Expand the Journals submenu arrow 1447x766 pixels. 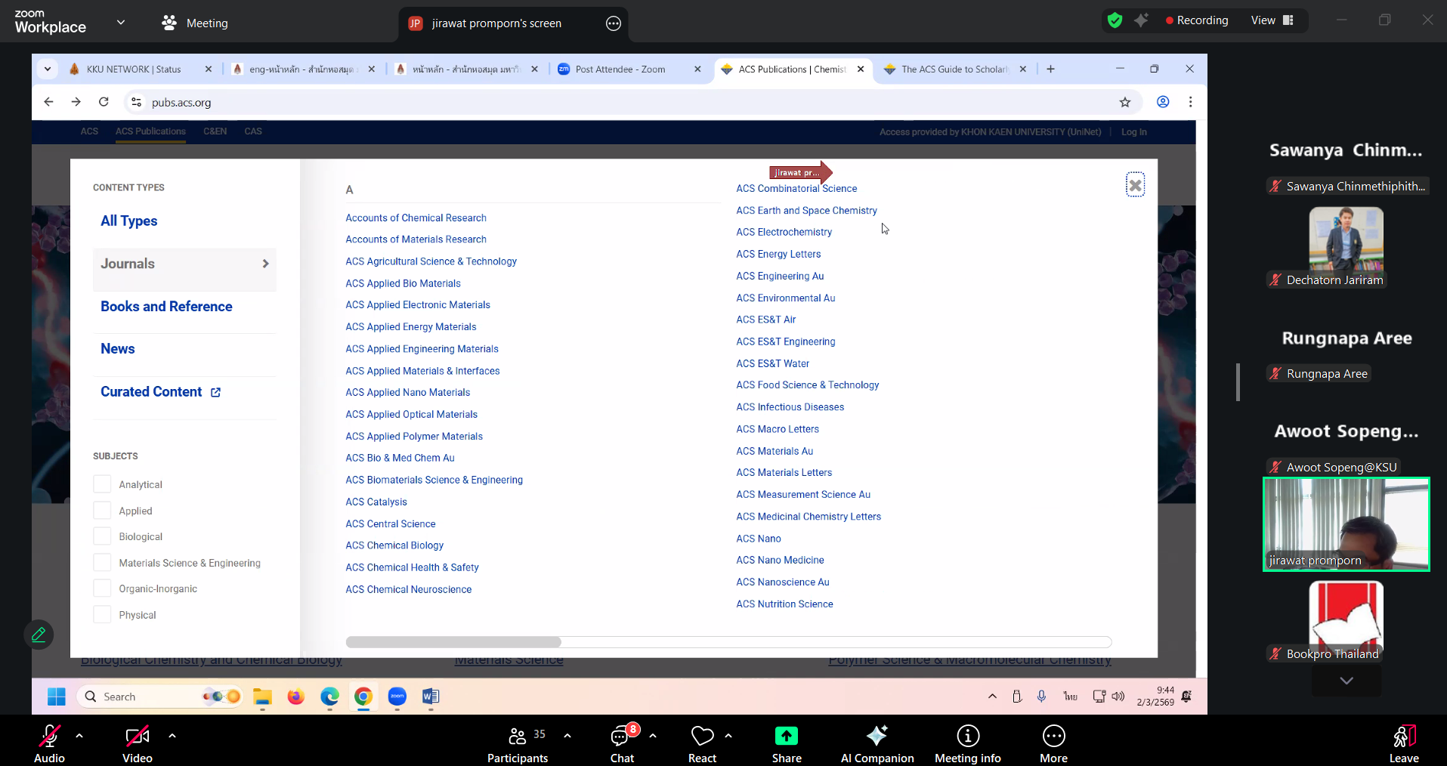coord(265,264)
